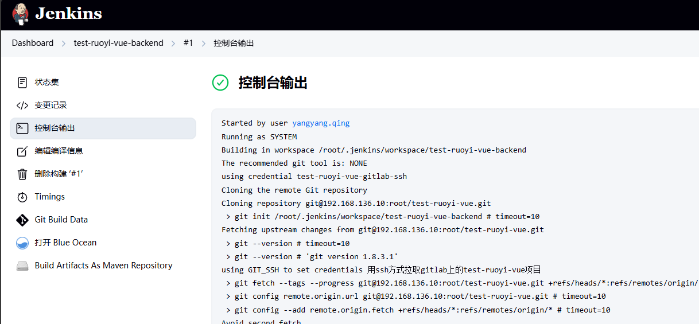Select the 控制台输出 sidebar item
The width and height of the screenshot is (699, 324).
tap(103, 128)
